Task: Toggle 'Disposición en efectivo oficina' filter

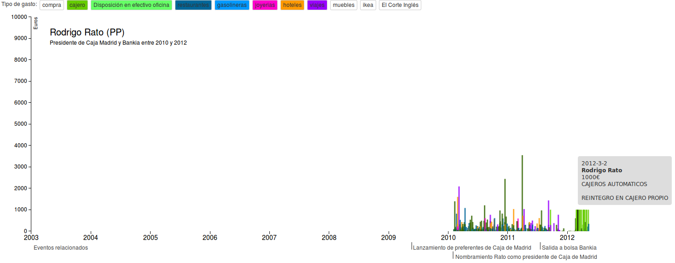Action: pos(131,5)
